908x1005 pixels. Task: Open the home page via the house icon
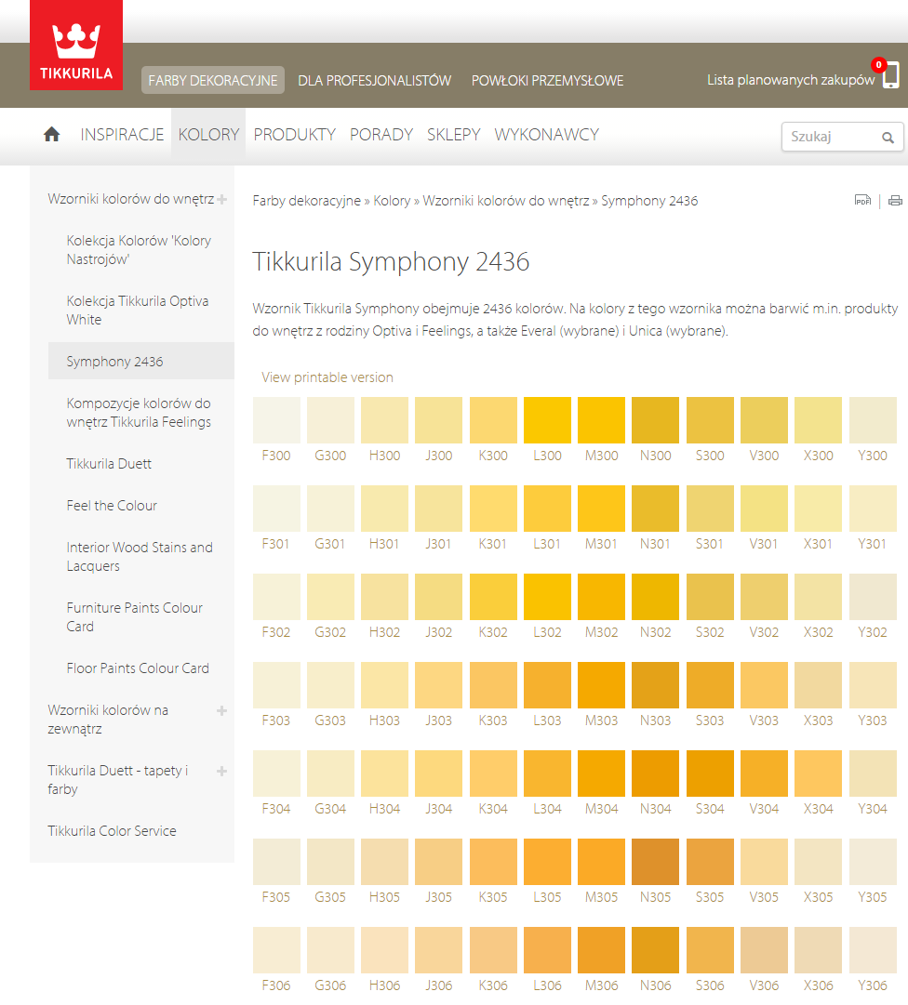point(52,134)
